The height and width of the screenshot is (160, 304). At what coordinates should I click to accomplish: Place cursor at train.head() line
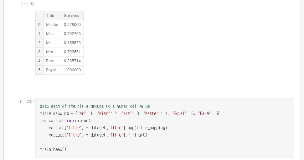point(53,149)
